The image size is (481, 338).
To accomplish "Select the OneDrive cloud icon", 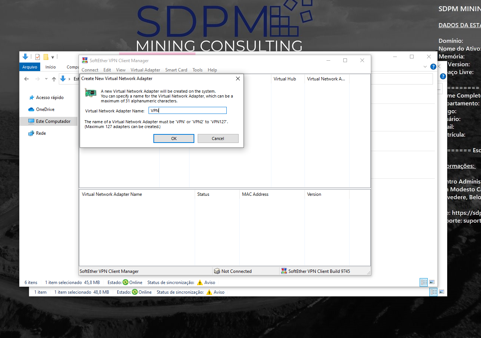I will (x=31, y=109).
